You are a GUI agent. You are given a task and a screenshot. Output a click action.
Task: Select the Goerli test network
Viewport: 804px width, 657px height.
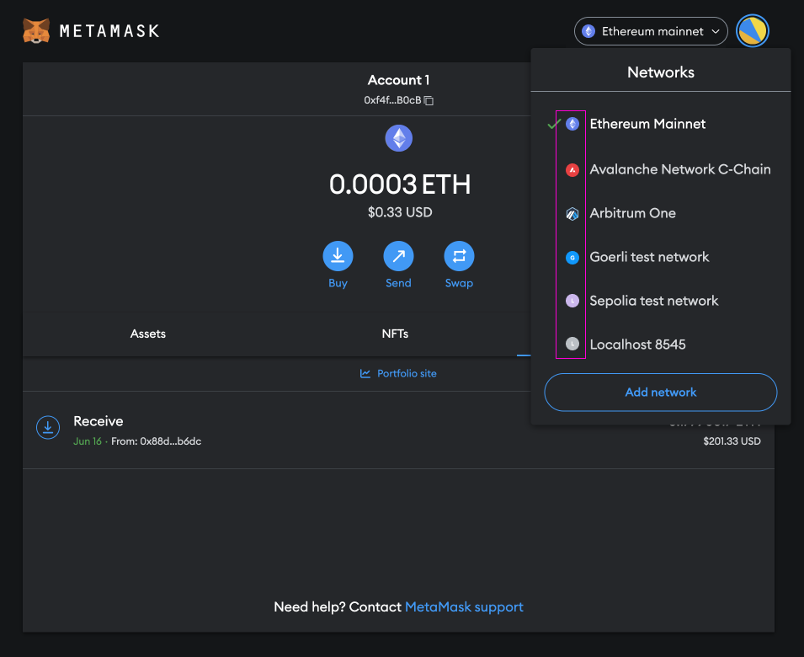[649, 256]
